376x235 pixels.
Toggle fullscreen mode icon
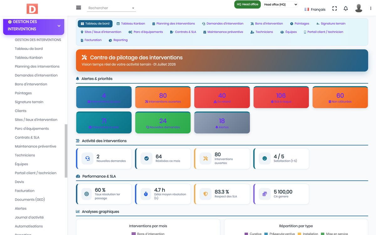pos(335,8)
